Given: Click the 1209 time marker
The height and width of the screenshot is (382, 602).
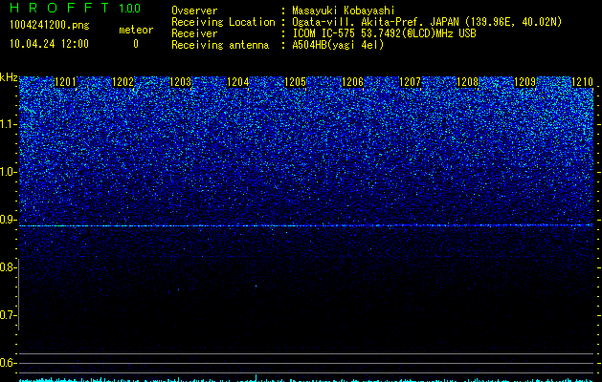Looking at the screenshot, I should (x=524, y=82).
